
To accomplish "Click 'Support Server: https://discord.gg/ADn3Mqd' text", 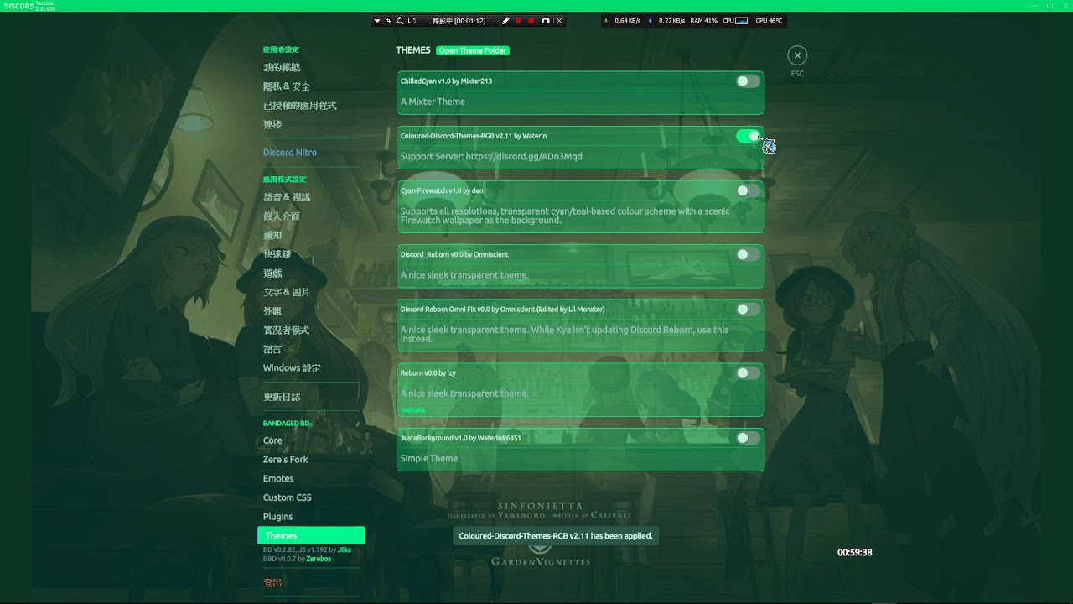I will click(x=491, y=156).
